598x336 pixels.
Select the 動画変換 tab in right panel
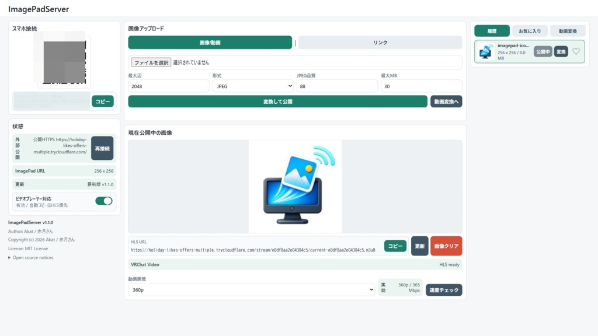(568, 31)
